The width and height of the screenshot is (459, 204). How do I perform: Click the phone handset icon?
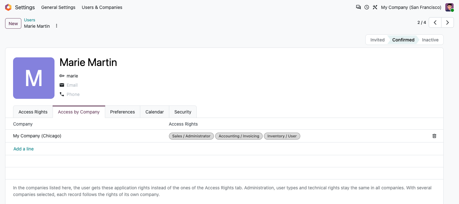(x=62, y=94)
